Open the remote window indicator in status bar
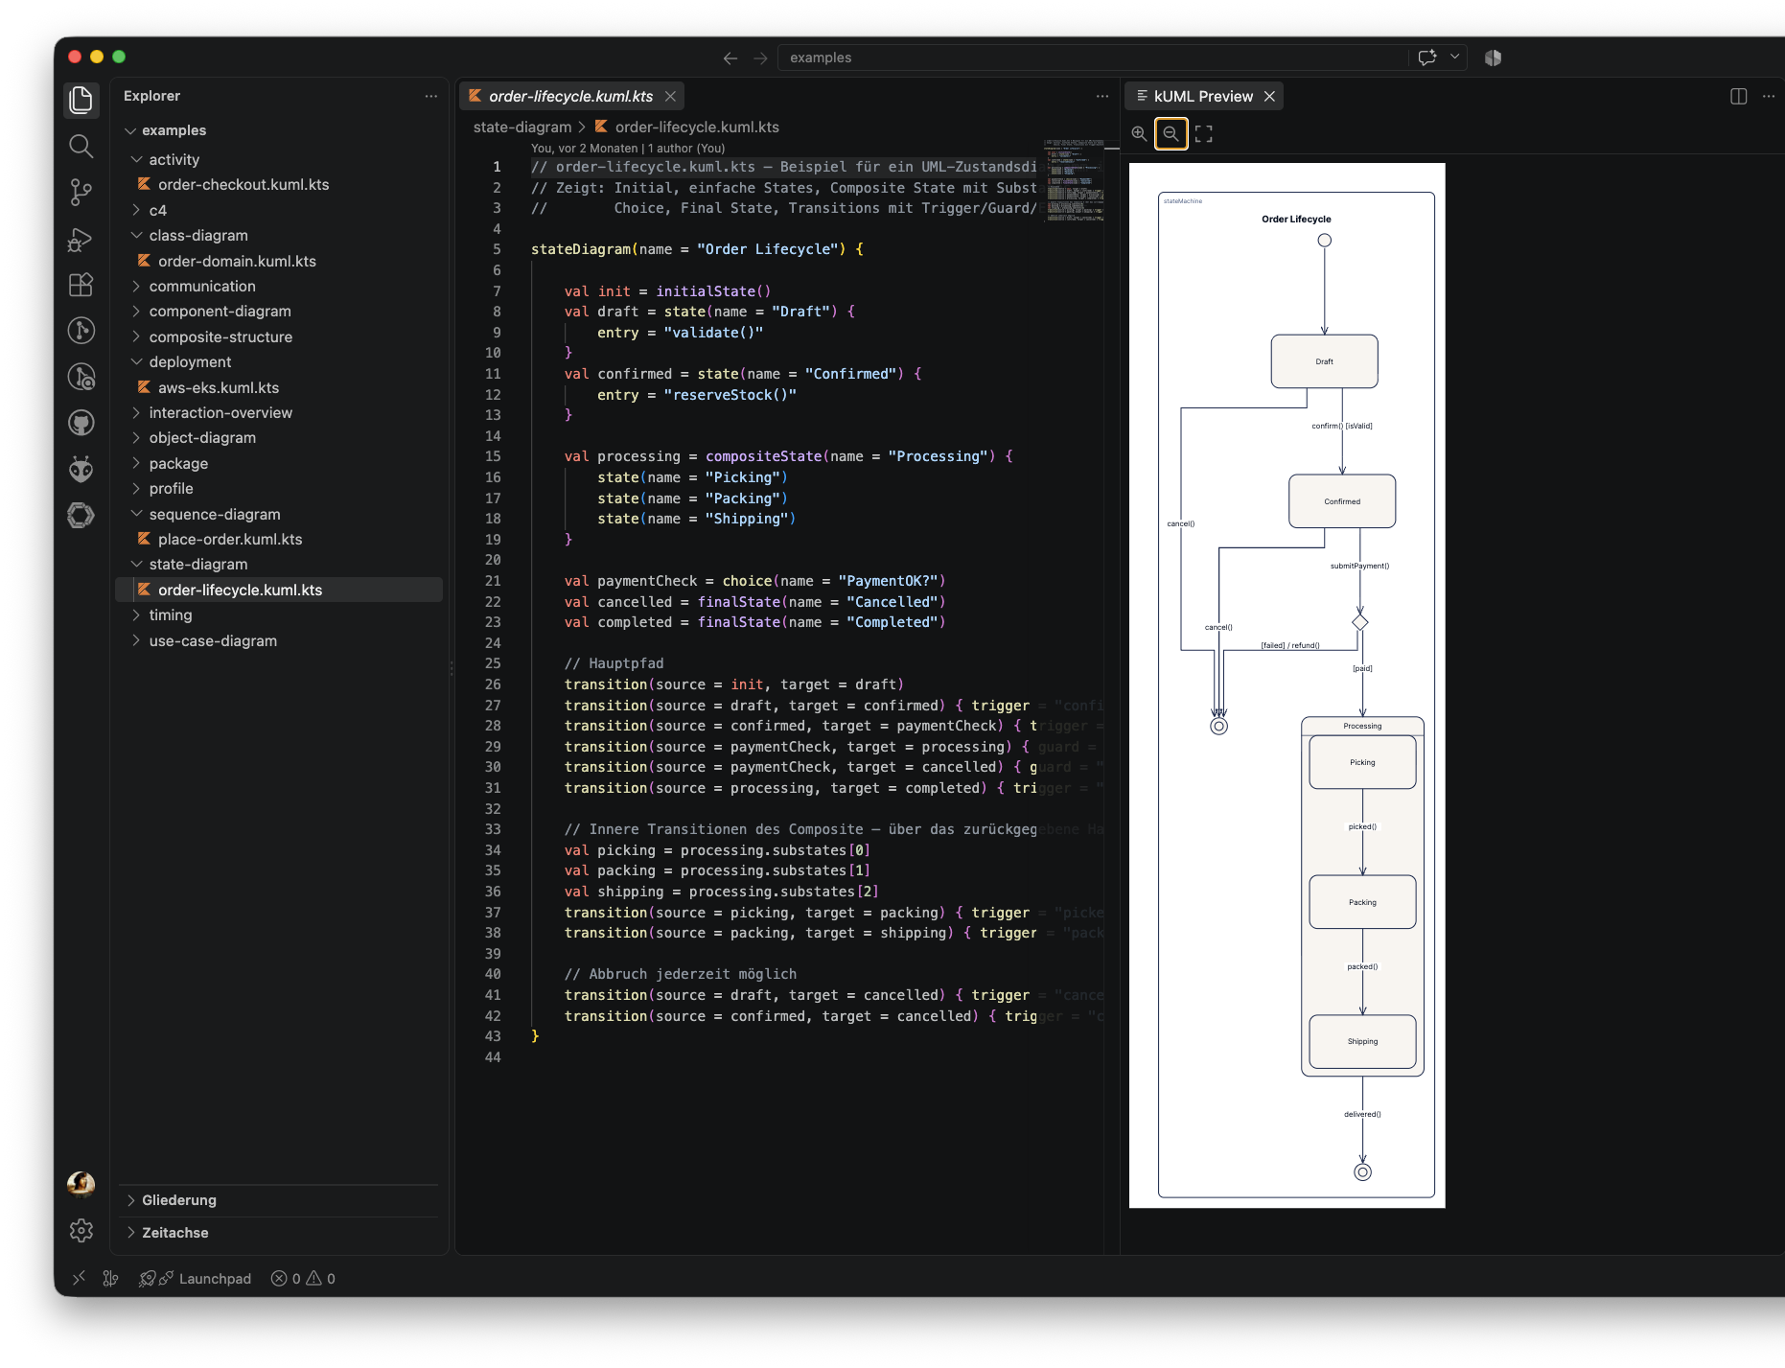 coord(80,1278)
